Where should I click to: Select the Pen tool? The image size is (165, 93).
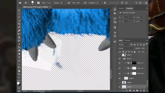point(19,61)
